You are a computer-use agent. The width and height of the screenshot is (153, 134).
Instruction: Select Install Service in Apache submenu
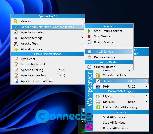[x=109, y=52]
